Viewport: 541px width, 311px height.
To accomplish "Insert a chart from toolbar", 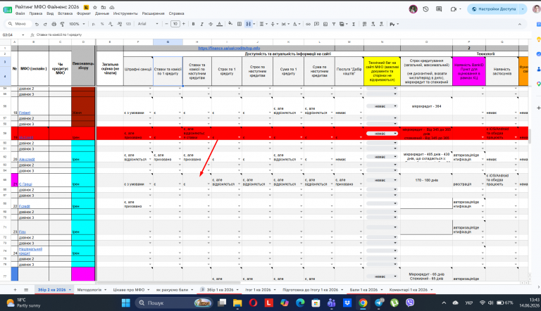I will pyautogui.click(x=325, y=24).
